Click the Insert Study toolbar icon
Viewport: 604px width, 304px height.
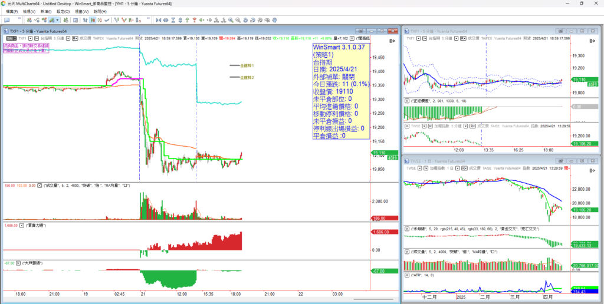pos(37,19)
